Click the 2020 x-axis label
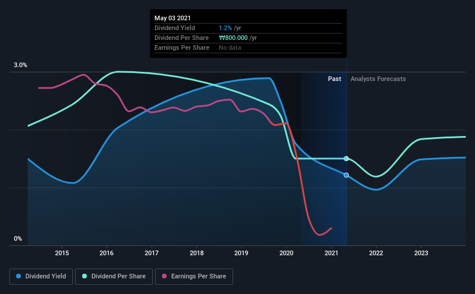475x294 pixels. 286,253
